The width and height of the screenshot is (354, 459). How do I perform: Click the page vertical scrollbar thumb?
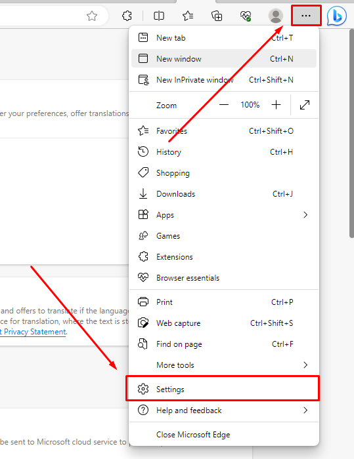tap(351, 133)
